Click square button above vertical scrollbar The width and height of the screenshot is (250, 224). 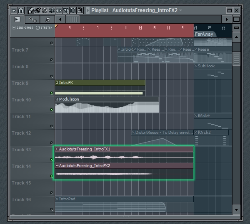[x=236, y=20]
